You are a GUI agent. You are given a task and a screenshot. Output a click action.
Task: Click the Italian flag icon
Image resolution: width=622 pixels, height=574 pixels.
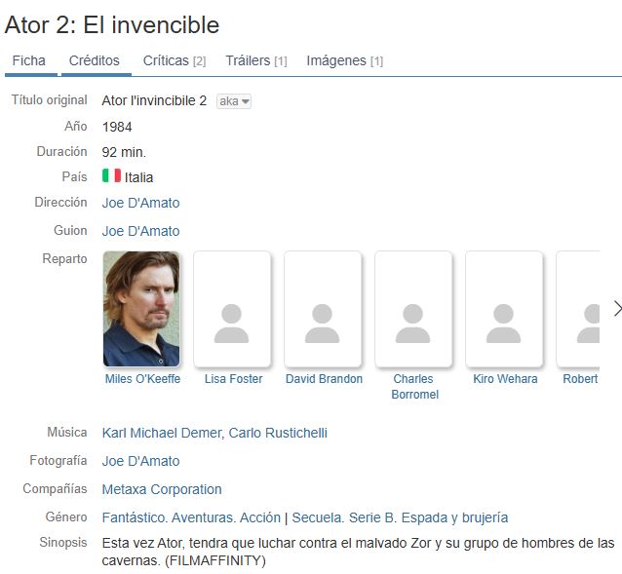coord(111,175)
